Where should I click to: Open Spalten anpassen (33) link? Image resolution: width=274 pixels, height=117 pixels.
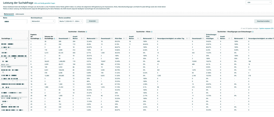tap(266, 28)
